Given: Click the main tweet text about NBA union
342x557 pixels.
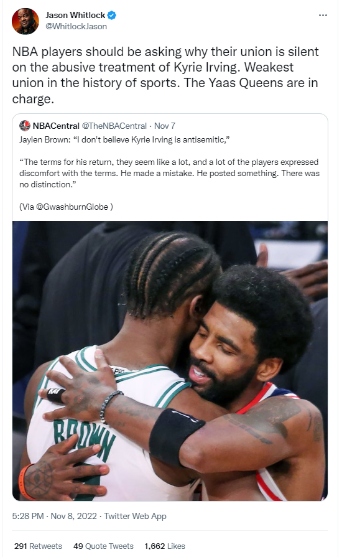Looking at the screenshot, I should click(165, 75).
